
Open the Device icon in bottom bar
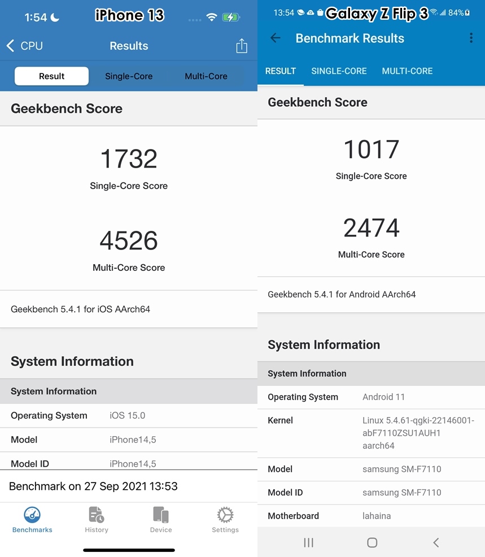pos(161,515)
